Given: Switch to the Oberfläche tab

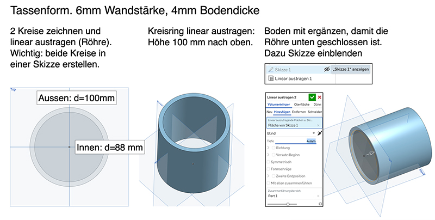Looking at the screenshot, I should [301, 104].
